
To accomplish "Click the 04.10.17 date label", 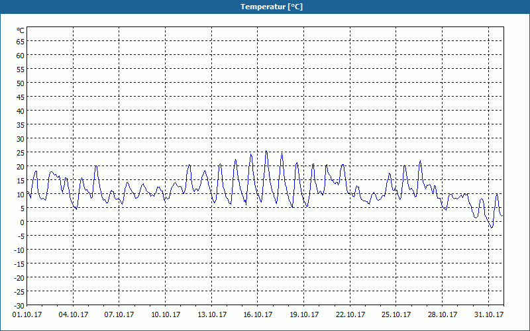I will [x=74, y=315].
